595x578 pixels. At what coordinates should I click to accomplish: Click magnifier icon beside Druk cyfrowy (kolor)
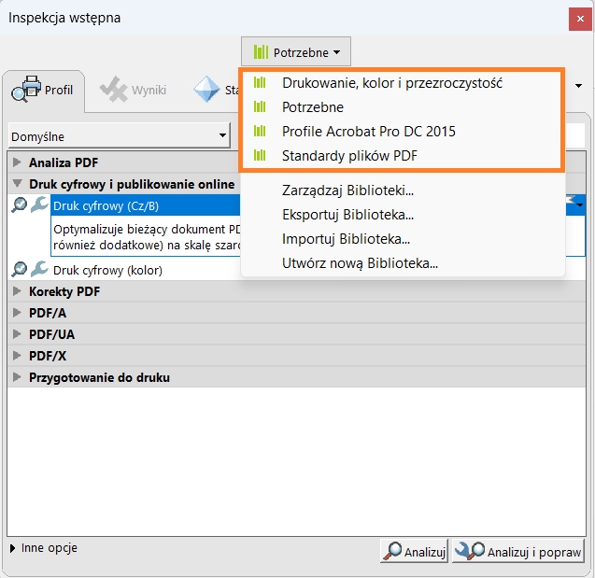[19, 270]
